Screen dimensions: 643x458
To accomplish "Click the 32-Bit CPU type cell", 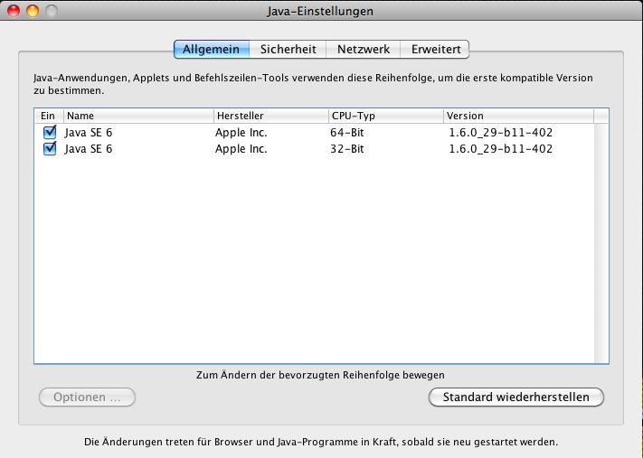I will coord(347,149).
